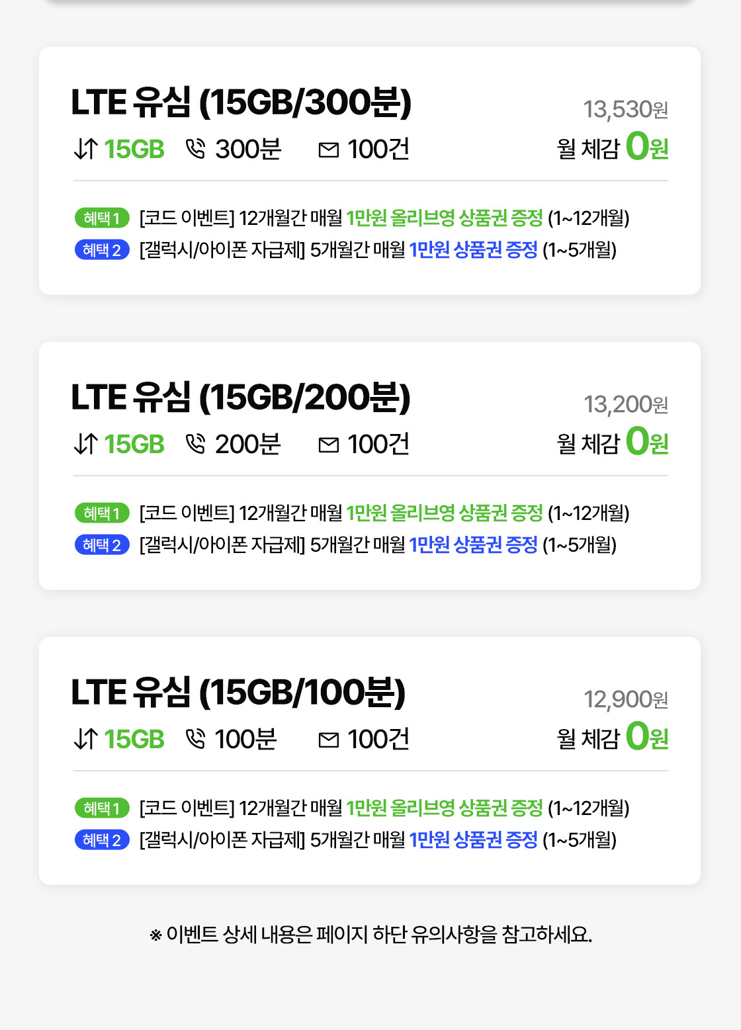Tap the blue 혜택2 badge in the 200분 plan
This screenshot has width=741, height=1030.
point(102,545)
